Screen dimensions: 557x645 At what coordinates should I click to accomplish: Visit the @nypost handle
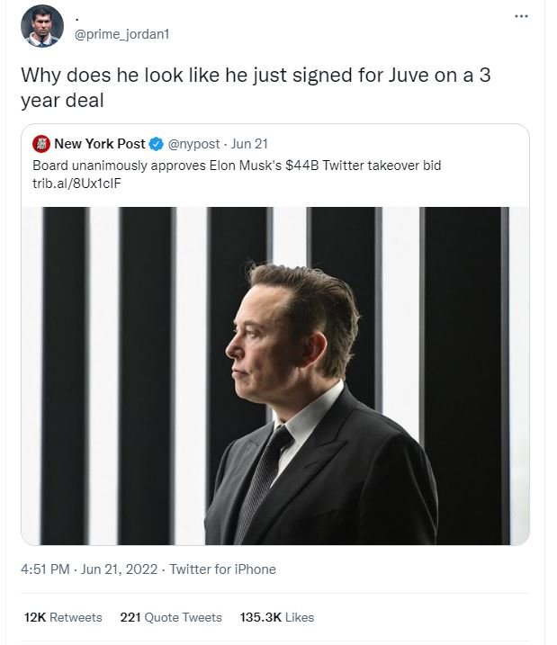click(x=194, y=144)
